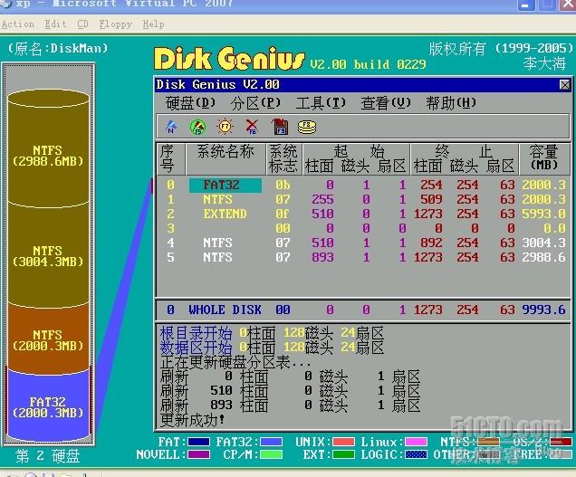The image size is (576, 477).
Task: Open the Virtual PC Action menu
Action: pyautogui.click(x=18, y=24)
